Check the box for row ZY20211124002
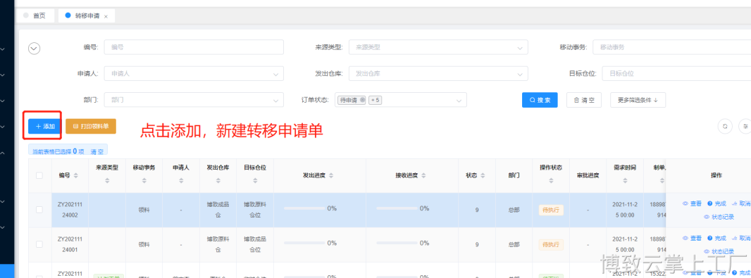The height and width of the screenshot is (278, 751). point(39,210)
